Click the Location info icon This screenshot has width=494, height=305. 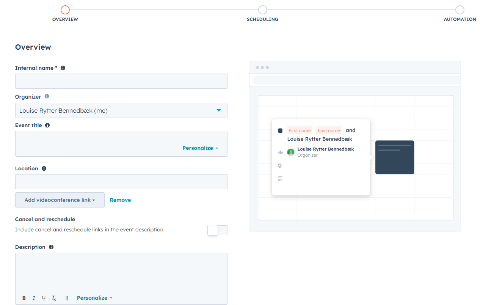(44, 168)
